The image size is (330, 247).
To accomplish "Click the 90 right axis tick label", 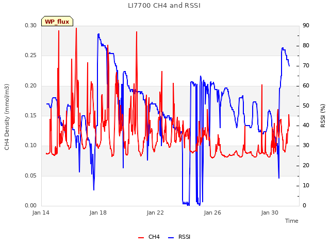I will (x=306, y=25).
